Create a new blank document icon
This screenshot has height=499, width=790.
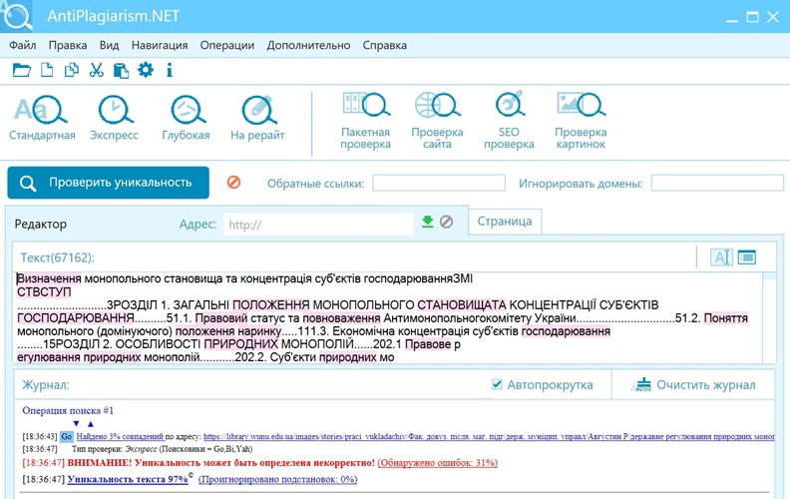point(47,70)
